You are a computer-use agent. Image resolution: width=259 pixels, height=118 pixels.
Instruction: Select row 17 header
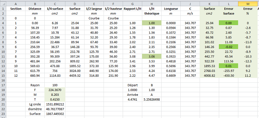tap(3, 85)
